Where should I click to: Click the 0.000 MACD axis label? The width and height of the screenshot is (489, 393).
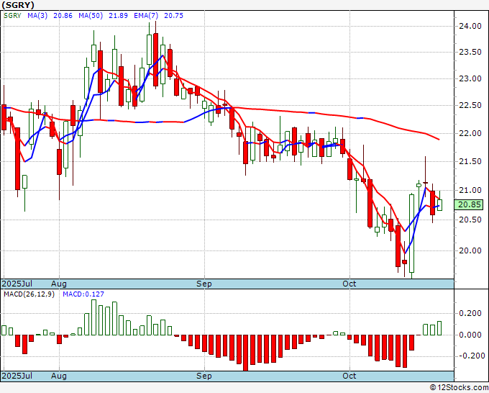click(470, 335)
